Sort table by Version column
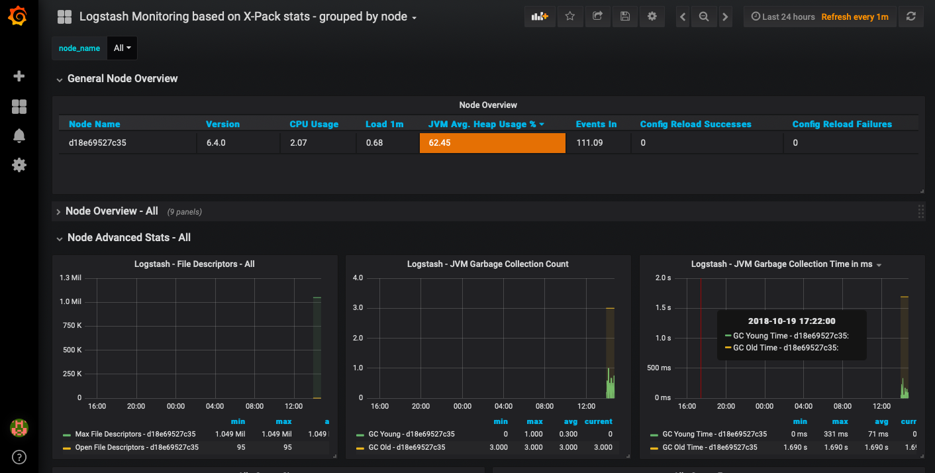Screen dimensions: 935x473 pyautogui.click(x=222, y=124)
